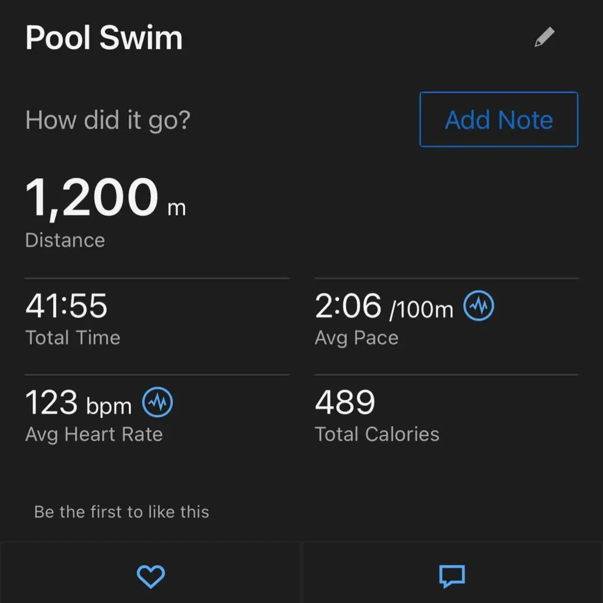The width and height of the screenshot is (603, 603).
Task: Tap the Total Calories label
Action: 377,435
